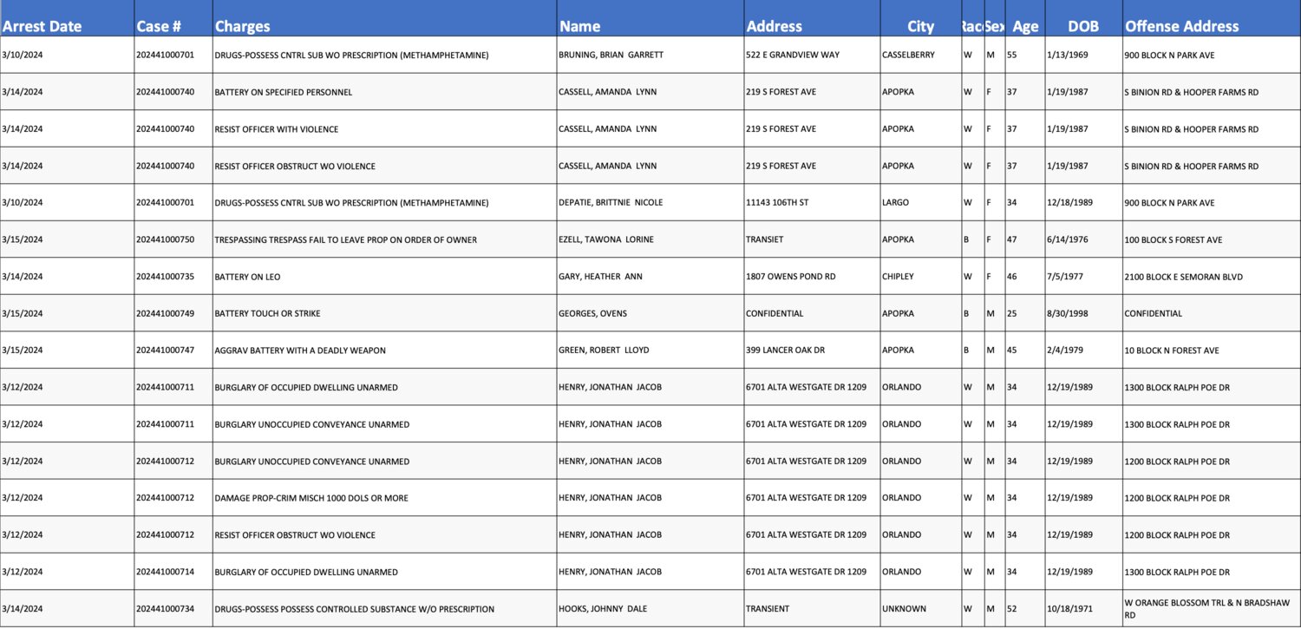
Task: Click offense address 100 BLOCK S FOREST AVE
Action: pyautogui.click(x=1174, y=239)
